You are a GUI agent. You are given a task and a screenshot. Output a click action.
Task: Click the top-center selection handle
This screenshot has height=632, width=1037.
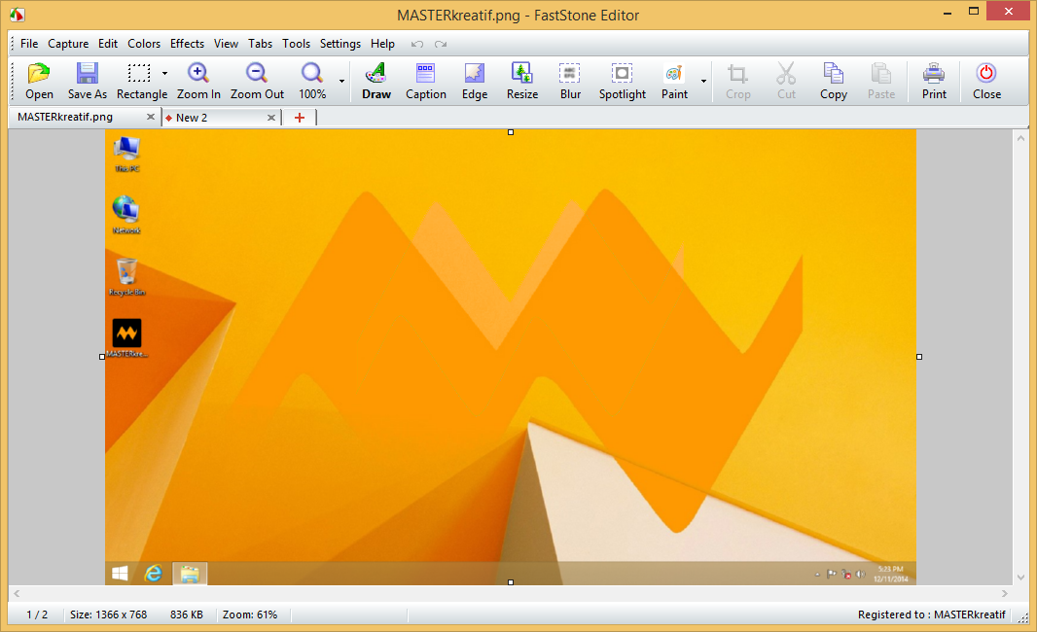click(511, 132)
